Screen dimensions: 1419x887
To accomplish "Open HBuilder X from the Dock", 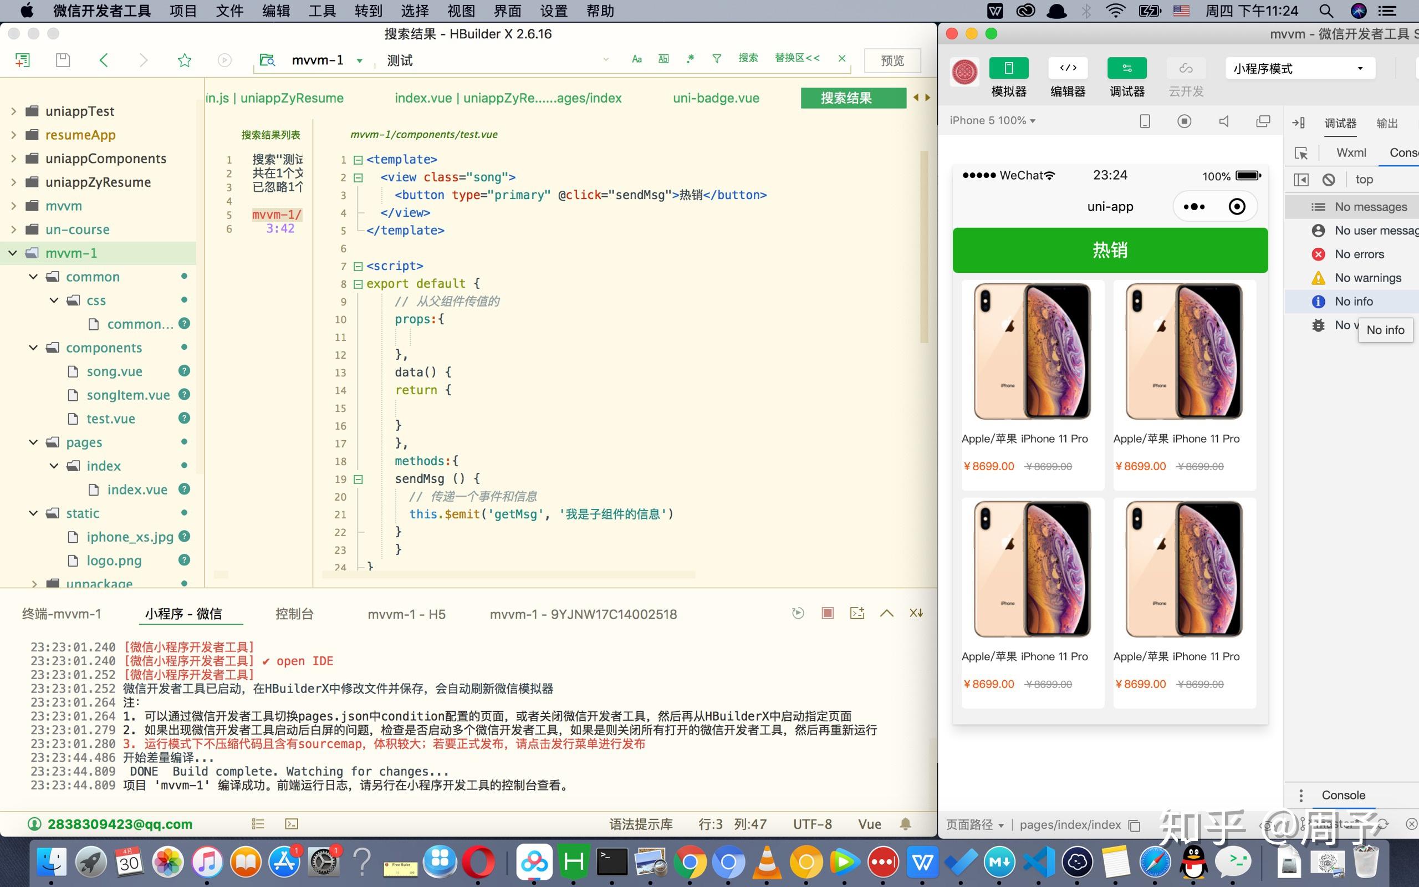I will pyautogui.click(x=573, y=863).
